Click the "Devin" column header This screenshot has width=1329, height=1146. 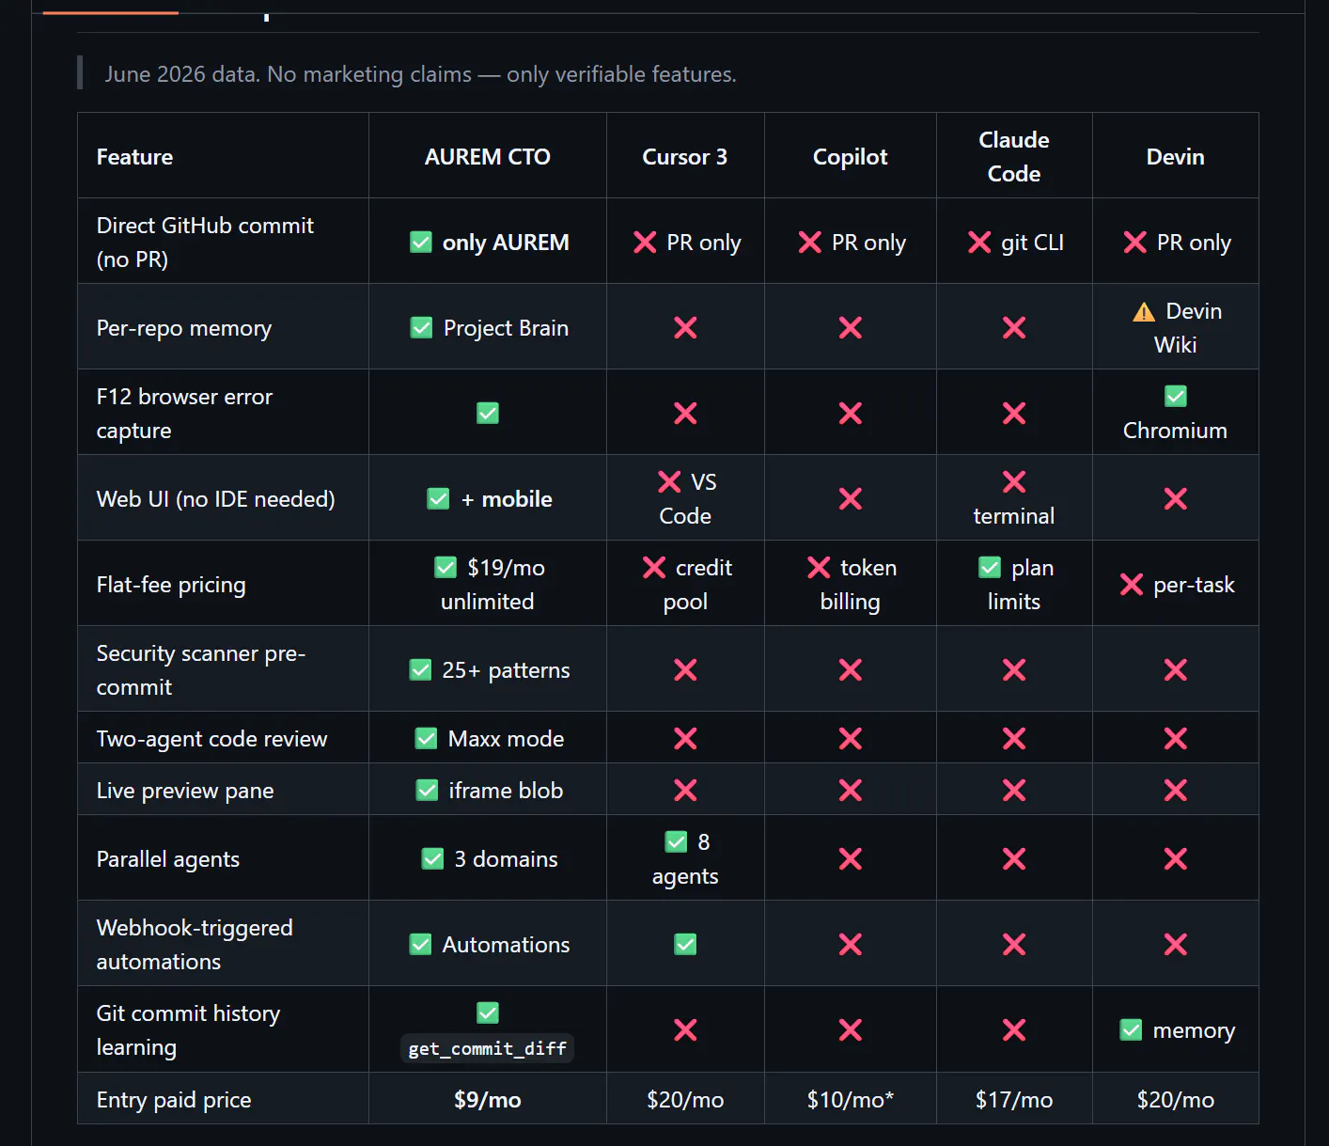click(1176, 157)
